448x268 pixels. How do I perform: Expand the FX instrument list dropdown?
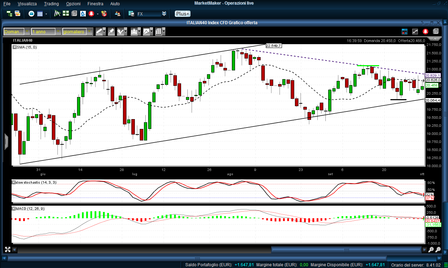(164, 14)
